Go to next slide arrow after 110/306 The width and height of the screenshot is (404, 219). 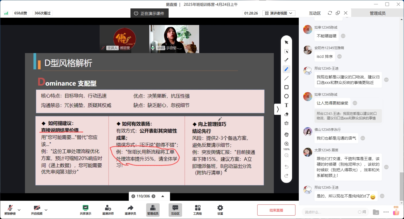click(x=153, y=196)
